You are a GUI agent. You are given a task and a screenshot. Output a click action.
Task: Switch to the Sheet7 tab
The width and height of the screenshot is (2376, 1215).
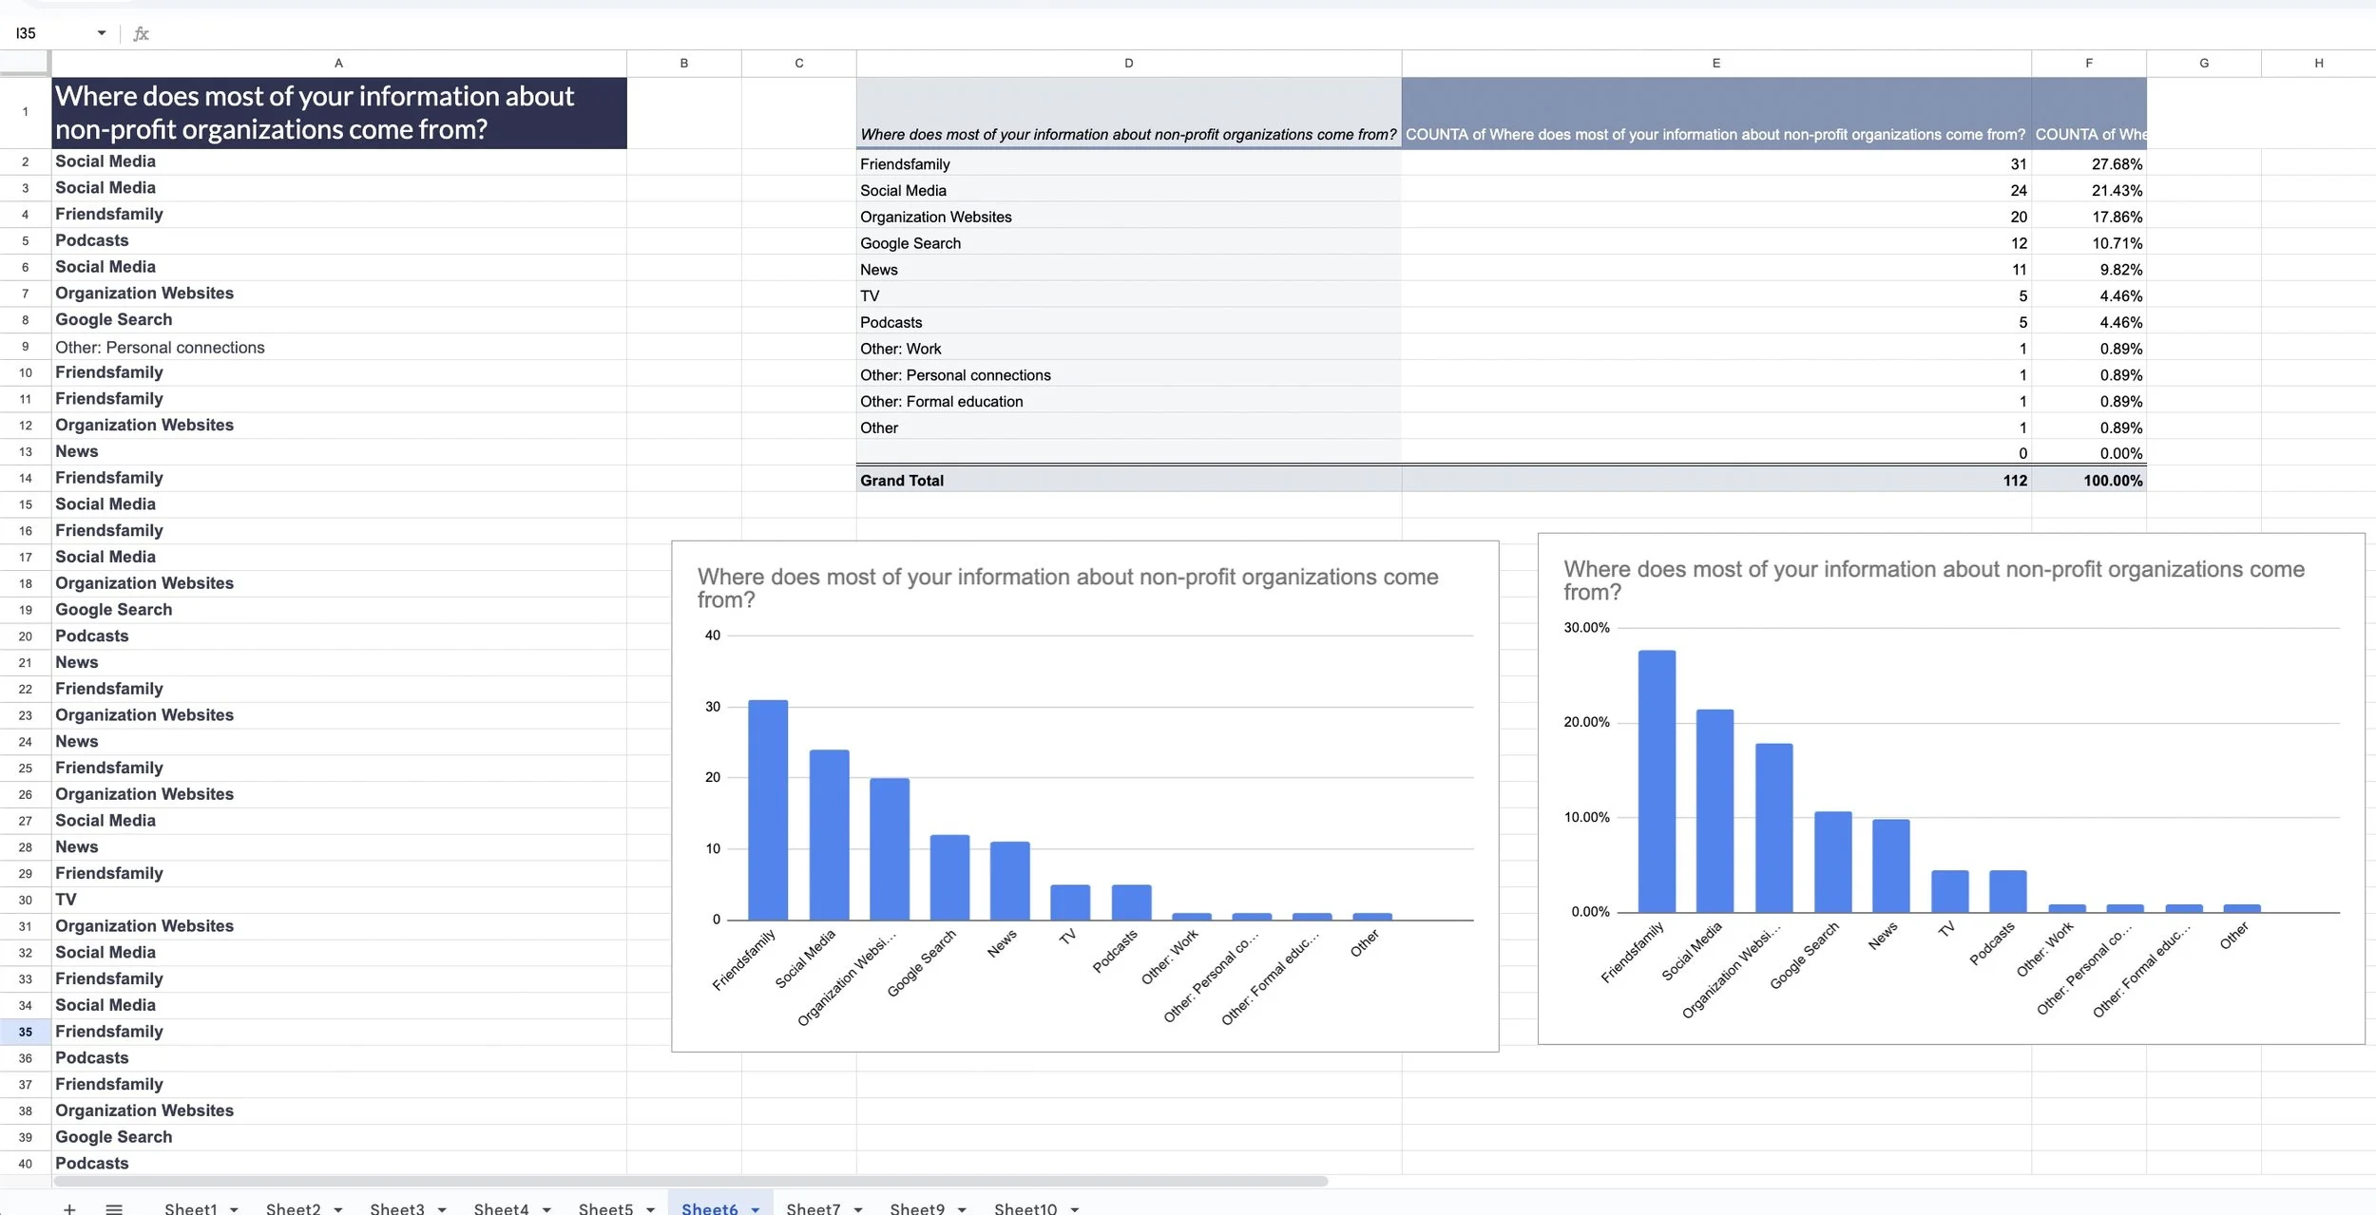(813, 1208)
